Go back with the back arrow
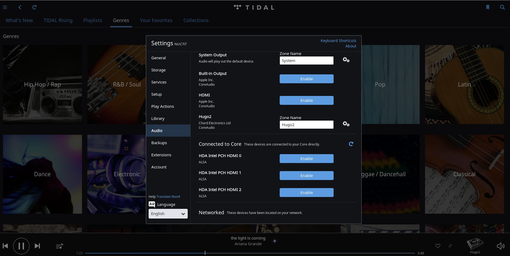 pyautogui.click(x=20, y=7)
